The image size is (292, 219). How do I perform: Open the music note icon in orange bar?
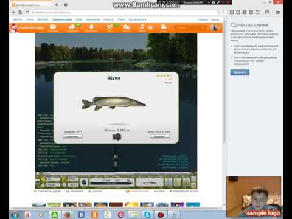[x=142, y=27]
